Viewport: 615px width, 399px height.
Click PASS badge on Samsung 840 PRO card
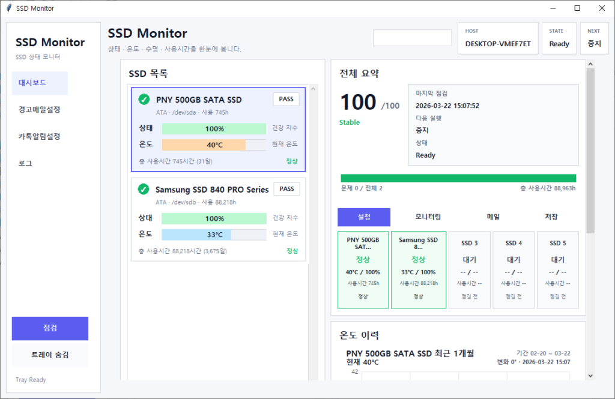(286, 189)
